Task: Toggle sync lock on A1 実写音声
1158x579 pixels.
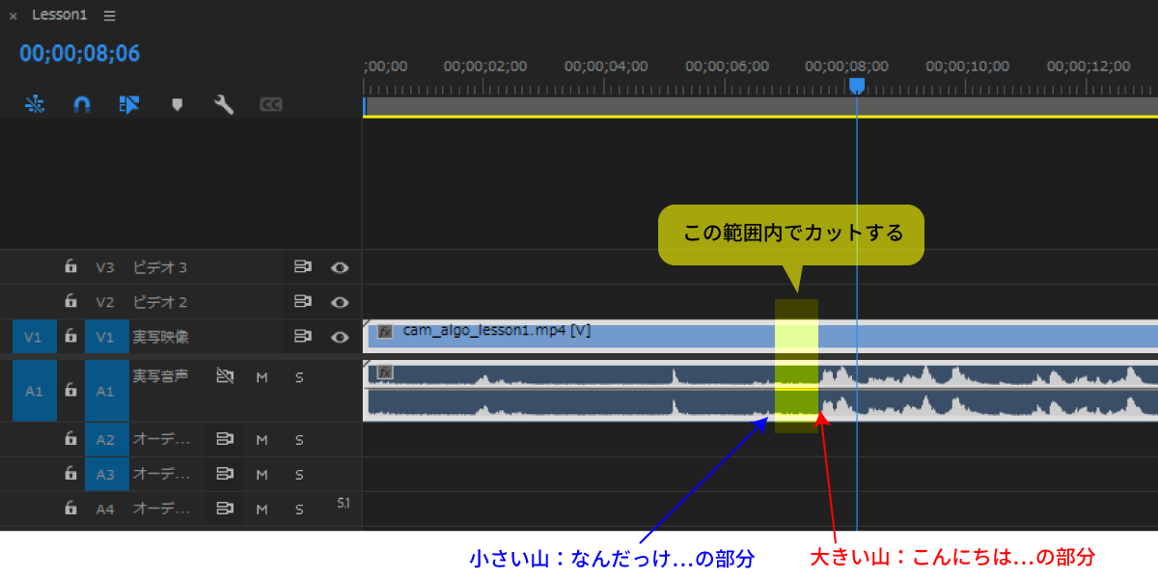Action: click(x=225, y=376)
